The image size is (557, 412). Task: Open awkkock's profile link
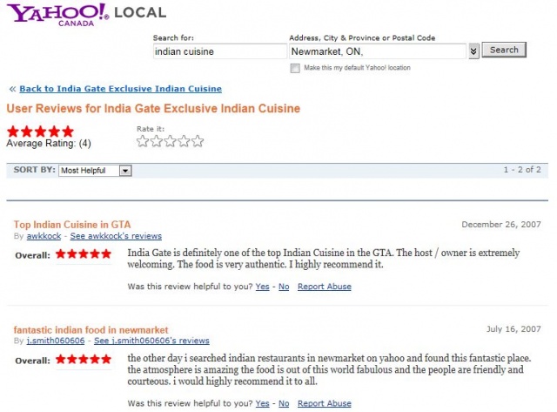44,236
